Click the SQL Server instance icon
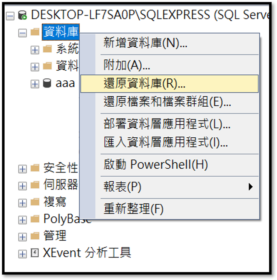This screenshot has height=280, width=277. [x=23, y=16]
